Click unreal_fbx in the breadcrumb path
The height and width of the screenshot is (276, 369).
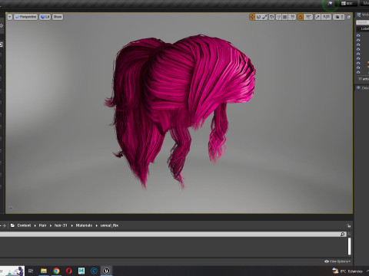coord(109,225)
